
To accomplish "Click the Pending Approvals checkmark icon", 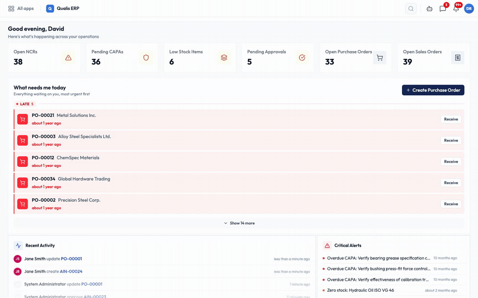I will tap(302, 58).
